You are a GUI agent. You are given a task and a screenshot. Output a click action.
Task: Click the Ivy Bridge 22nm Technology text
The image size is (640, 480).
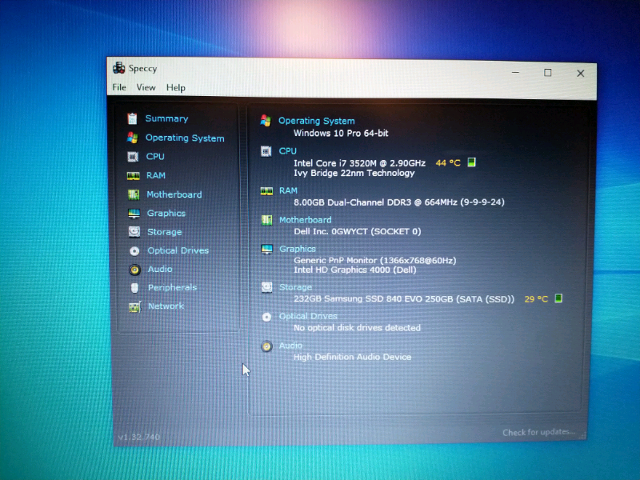point(354,173)
